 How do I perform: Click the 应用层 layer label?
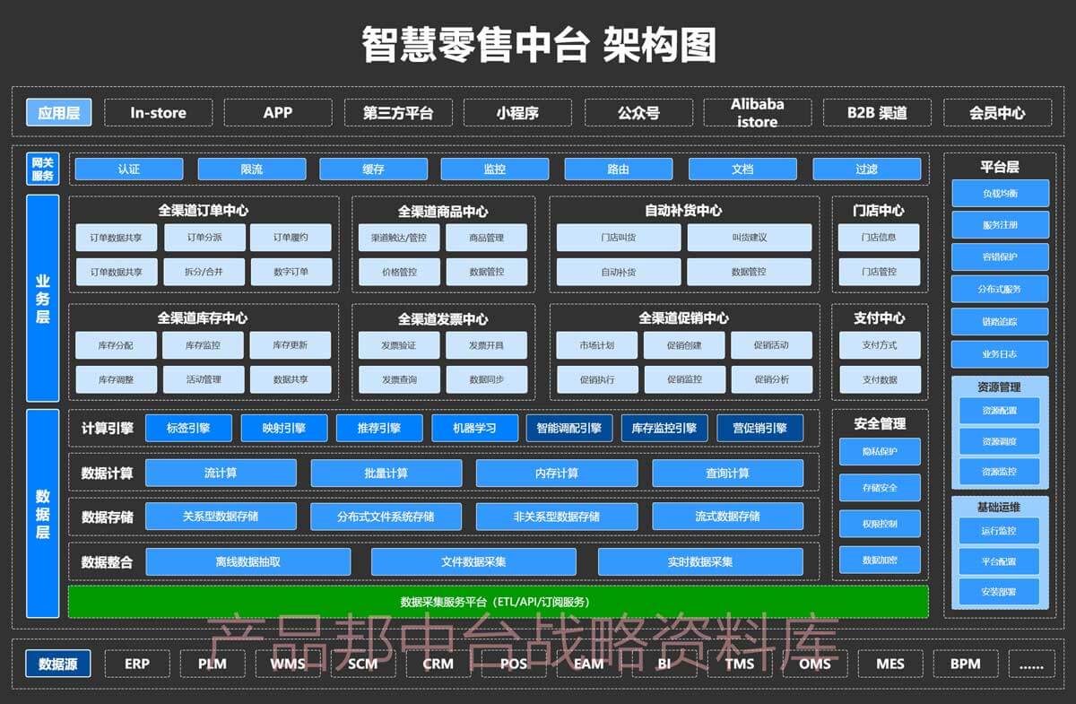tap(59, 113)
